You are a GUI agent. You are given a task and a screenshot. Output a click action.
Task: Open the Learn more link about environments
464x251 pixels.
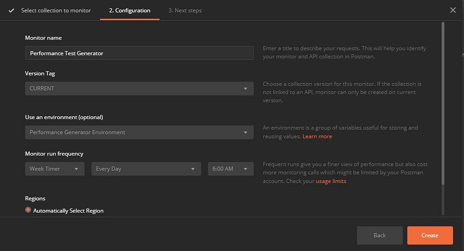(317, 136)
